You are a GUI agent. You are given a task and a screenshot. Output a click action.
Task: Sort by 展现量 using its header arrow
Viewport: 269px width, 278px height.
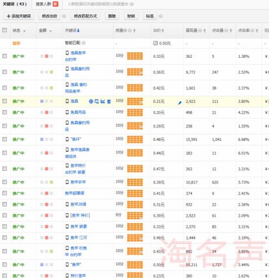coord(204,31)
